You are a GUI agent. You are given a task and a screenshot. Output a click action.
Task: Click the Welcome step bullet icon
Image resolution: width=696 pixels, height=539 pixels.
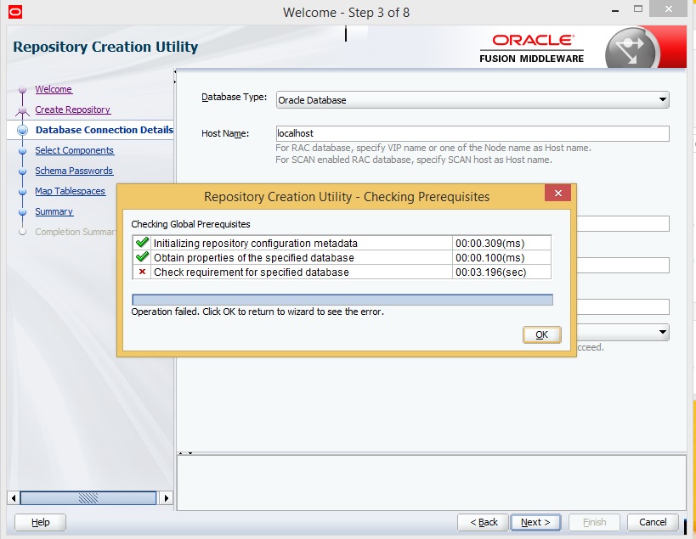(23, 90)
